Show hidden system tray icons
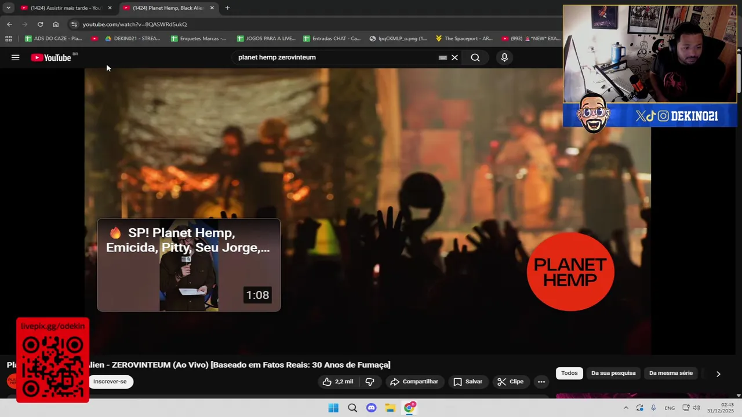 [x=625, y=408]
